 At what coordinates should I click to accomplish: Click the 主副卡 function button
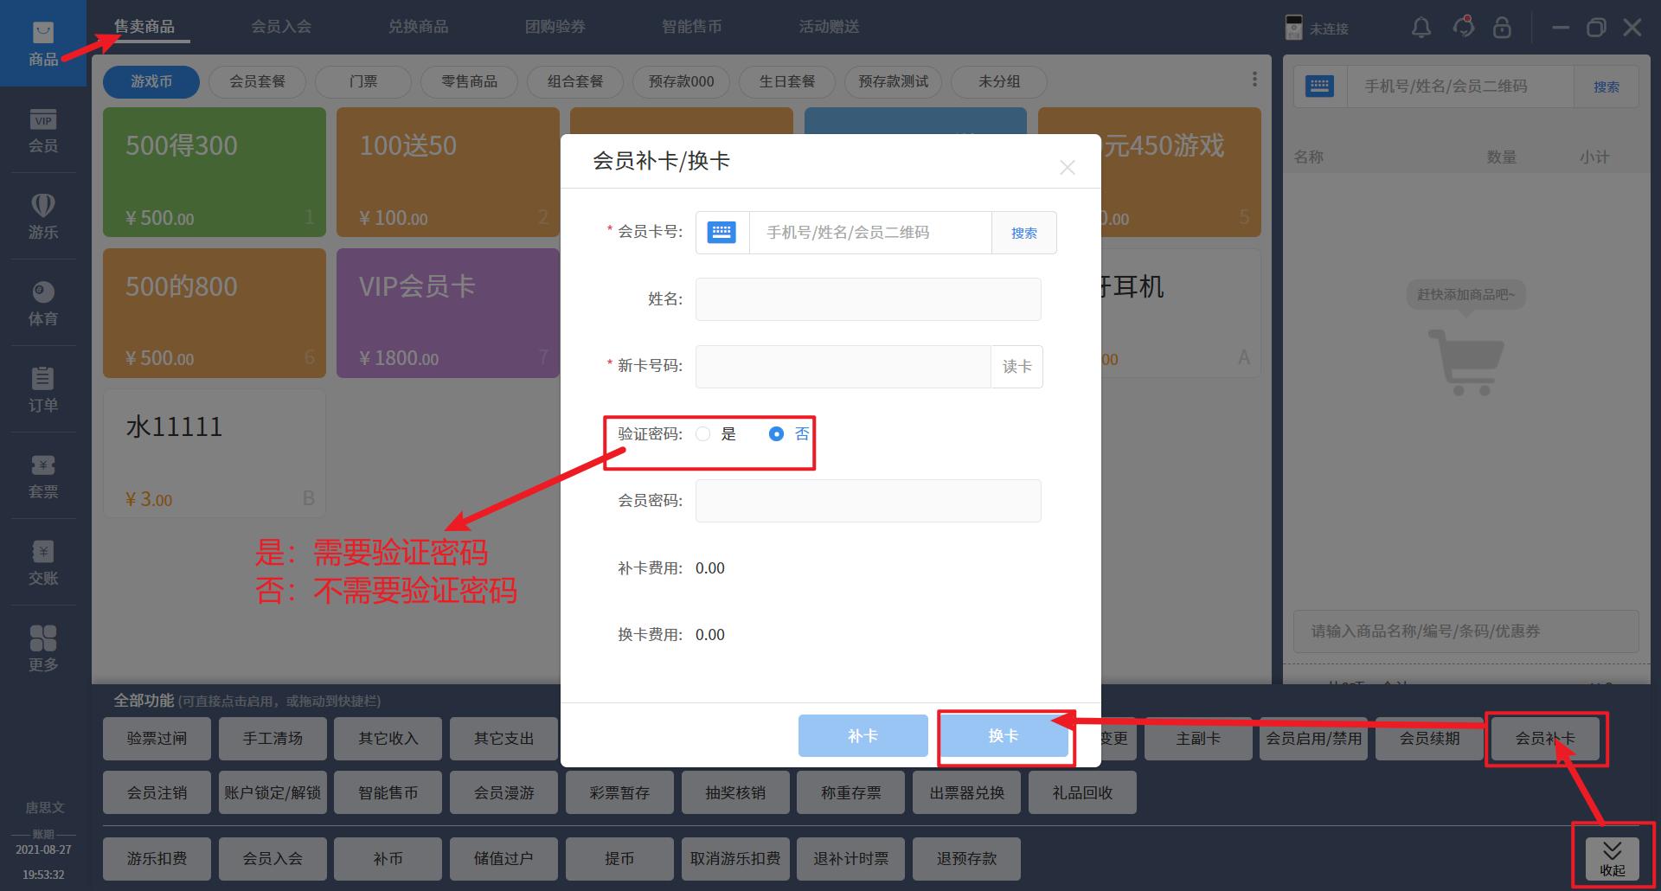pos(1198,739)
